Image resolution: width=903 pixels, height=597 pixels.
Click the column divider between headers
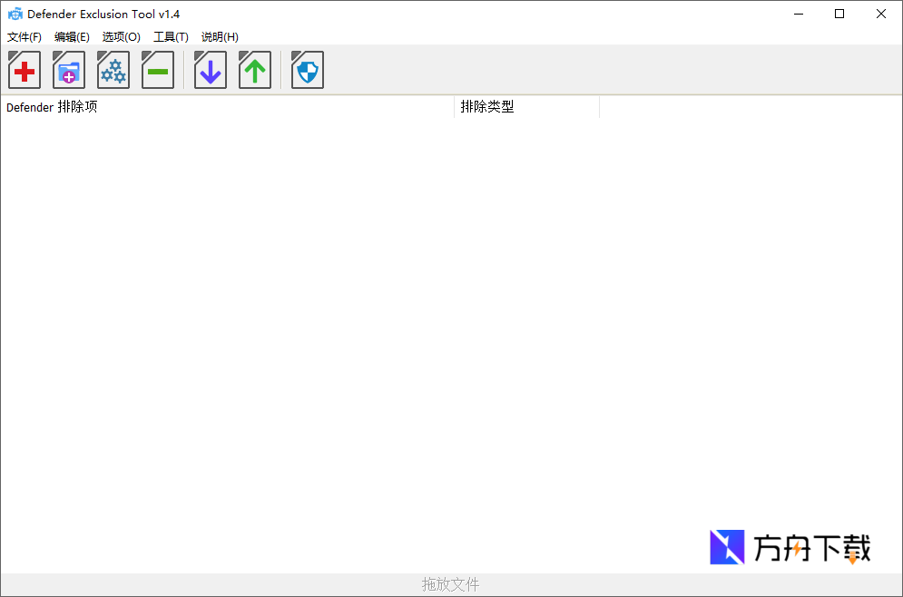click(x=454, y=107)
